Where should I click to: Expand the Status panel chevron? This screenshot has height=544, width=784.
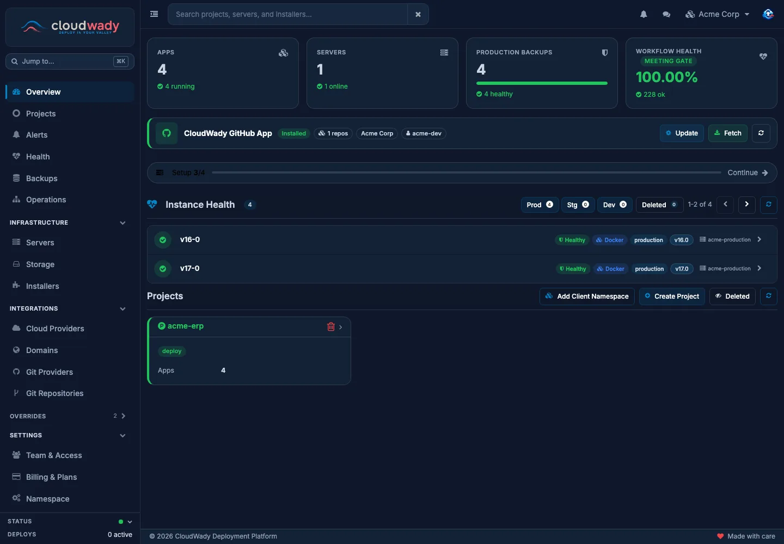tap(130, 522)
